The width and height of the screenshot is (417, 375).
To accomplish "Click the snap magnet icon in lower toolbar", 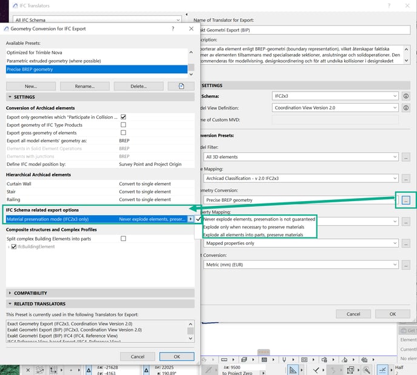I will coord(284,360).
